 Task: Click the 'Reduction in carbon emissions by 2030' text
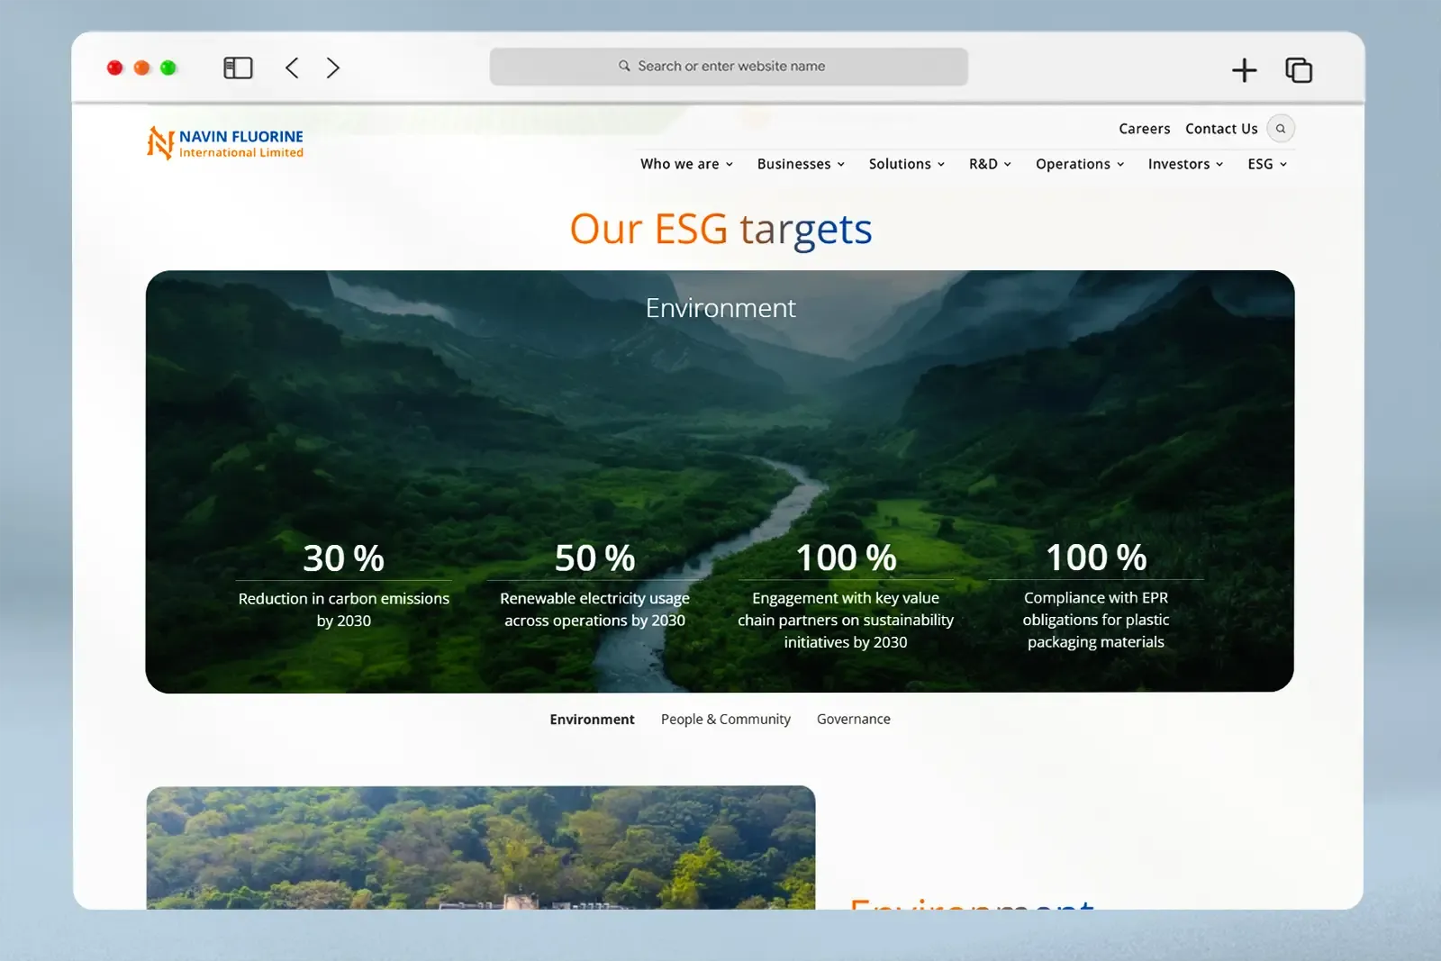click(344, 610)
